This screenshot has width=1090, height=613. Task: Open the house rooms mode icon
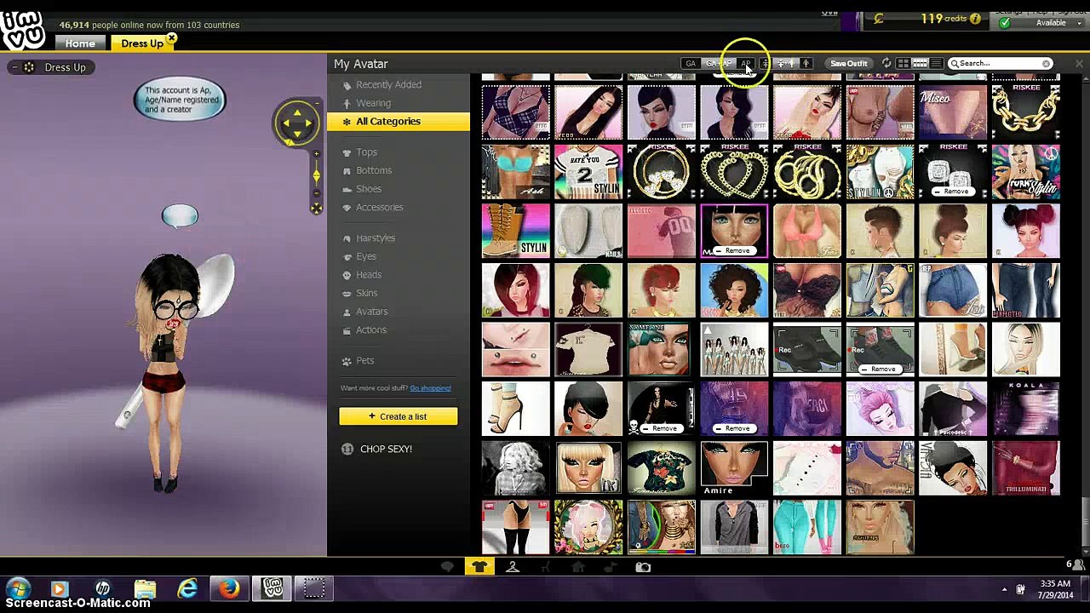point(577,567)
